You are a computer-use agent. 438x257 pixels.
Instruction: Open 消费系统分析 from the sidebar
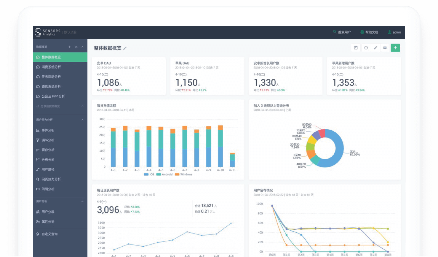pos(52,67)
